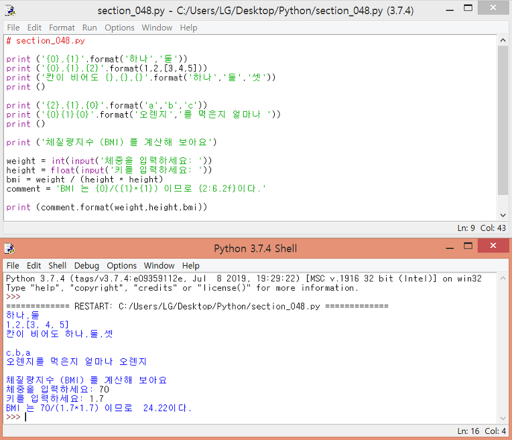This screenshot has width=512, height=440.
Task: Click Shell scrollbar up arrow
Action: [503, 278]
